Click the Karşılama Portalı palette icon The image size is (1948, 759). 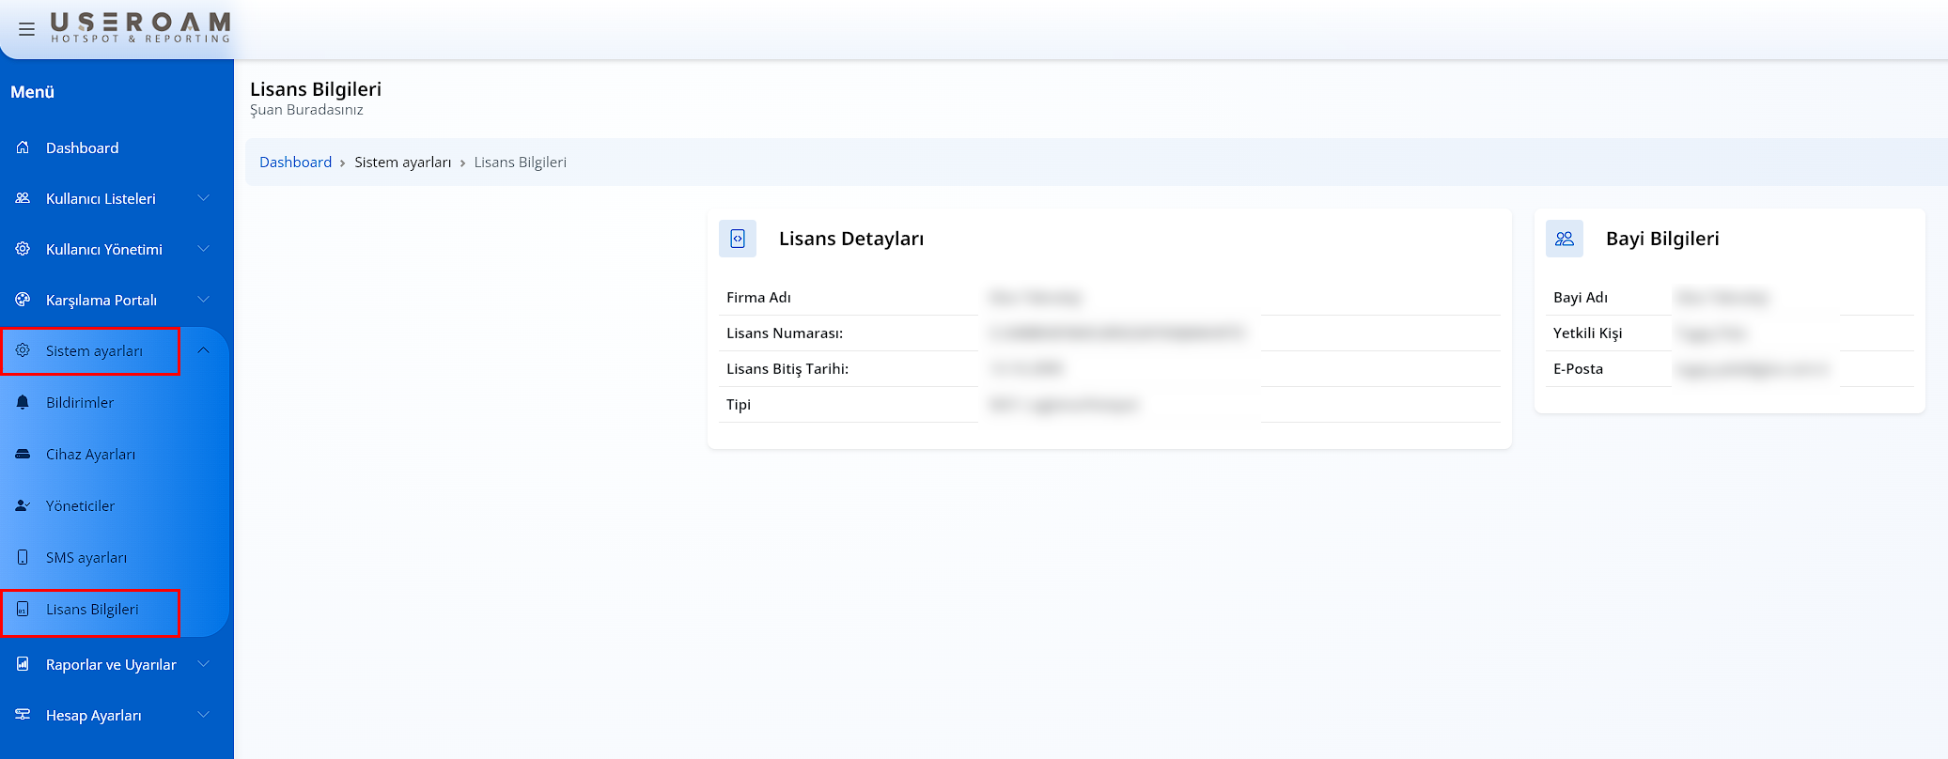point(23,300)
